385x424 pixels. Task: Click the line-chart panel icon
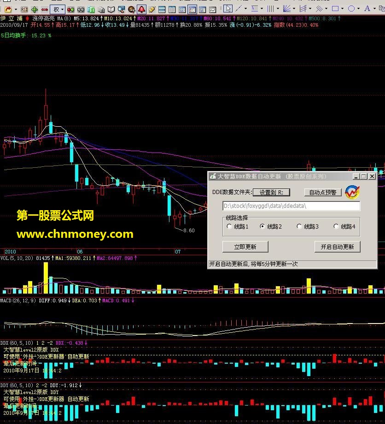tap(213, 10)
